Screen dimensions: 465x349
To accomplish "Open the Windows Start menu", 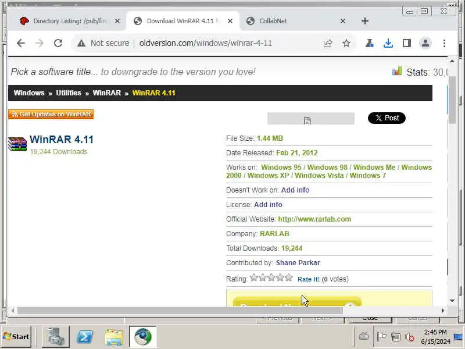I will pos(16,337).
